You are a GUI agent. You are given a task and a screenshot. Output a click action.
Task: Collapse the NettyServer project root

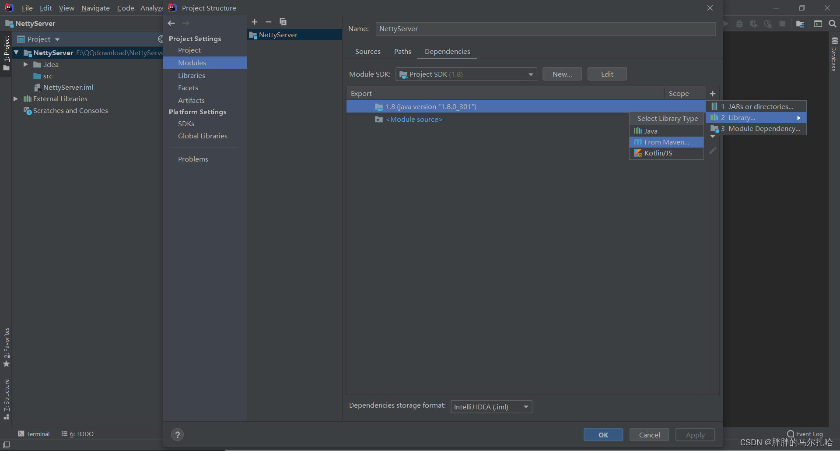tap(17, 53)
